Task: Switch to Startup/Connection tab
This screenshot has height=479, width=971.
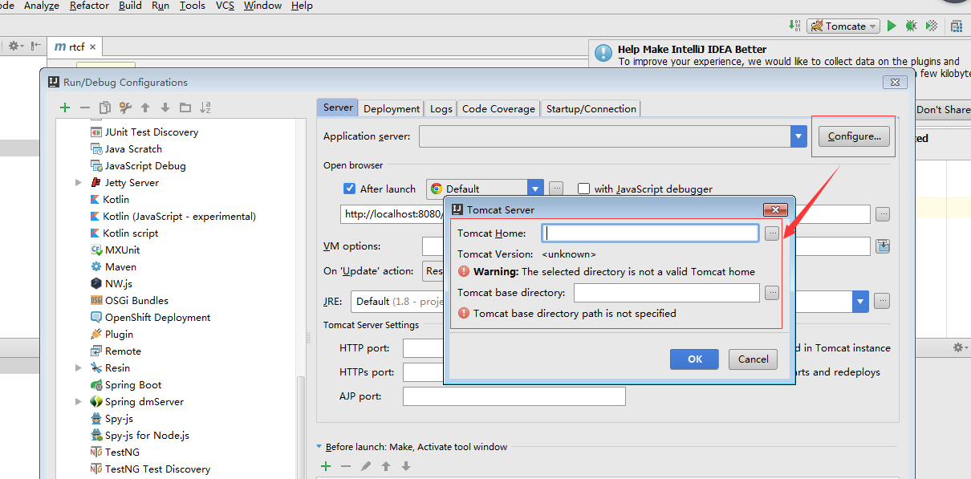Action: [x=591, y=108]
